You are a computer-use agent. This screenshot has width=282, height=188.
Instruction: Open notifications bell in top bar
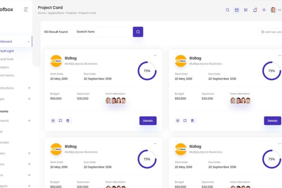click(255, 10)
